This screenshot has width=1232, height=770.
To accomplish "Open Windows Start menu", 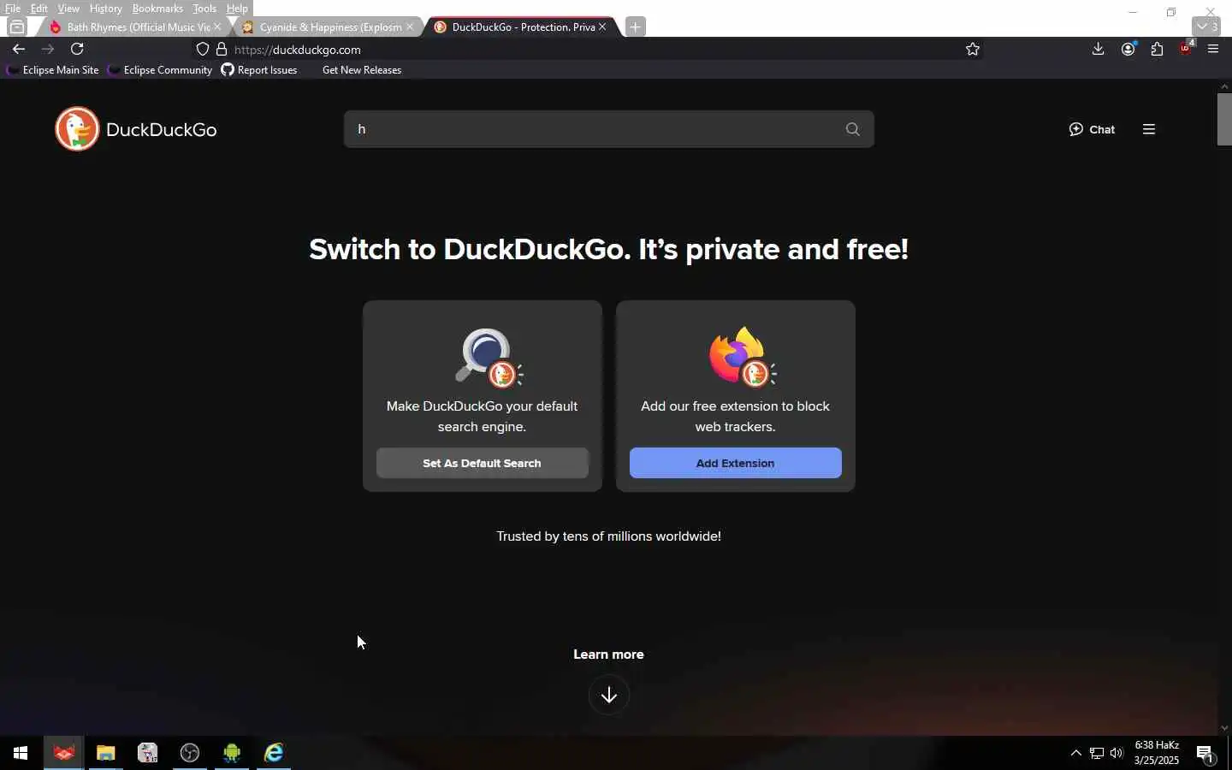I will point(21,753).
